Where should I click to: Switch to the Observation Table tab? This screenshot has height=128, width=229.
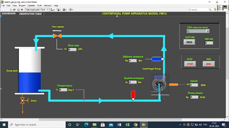(30, 13)
